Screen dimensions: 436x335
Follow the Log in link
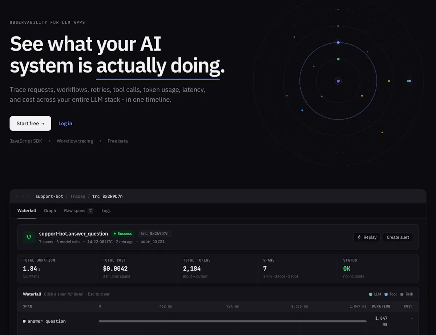tap(65, 124)
